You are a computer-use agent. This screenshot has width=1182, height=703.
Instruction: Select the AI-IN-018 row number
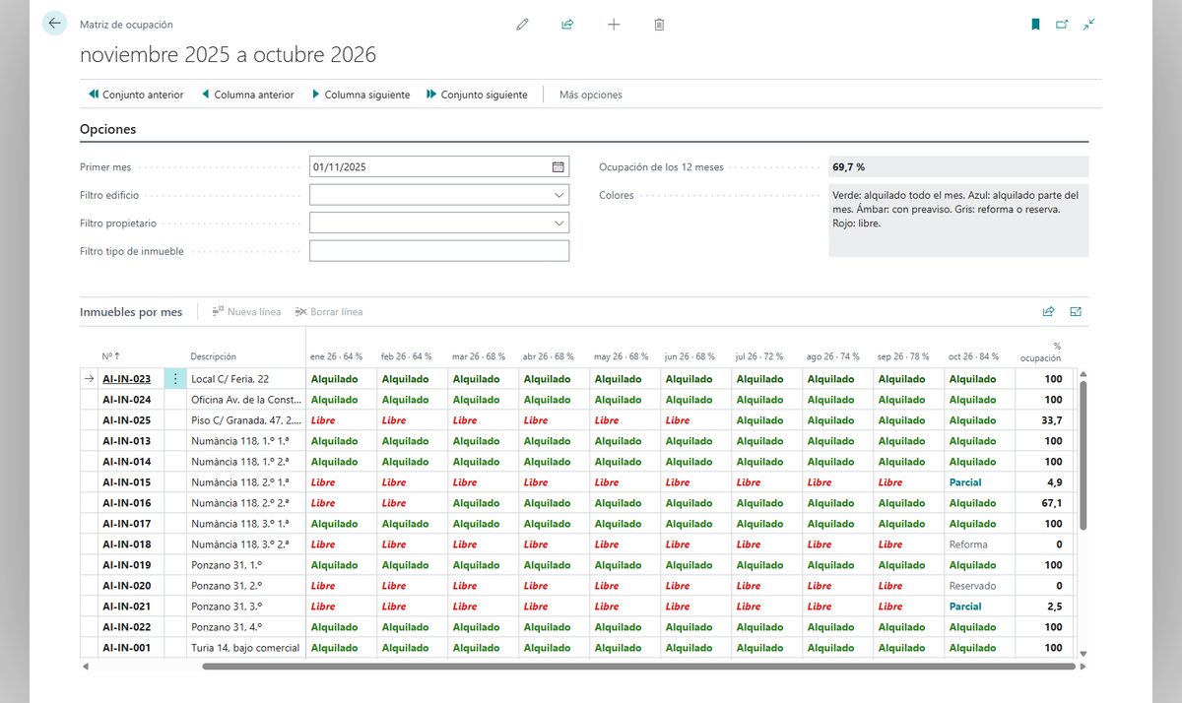(x=126, y=544)
